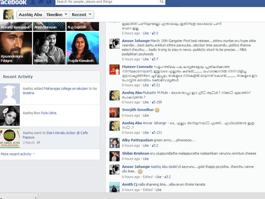265x199 pixels.
Task: Open Muneer Comrade profile name
Action: coord(137,67)
